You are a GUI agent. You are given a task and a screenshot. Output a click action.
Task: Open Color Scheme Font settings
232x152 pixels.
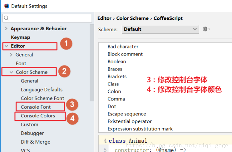click(42, 98)
